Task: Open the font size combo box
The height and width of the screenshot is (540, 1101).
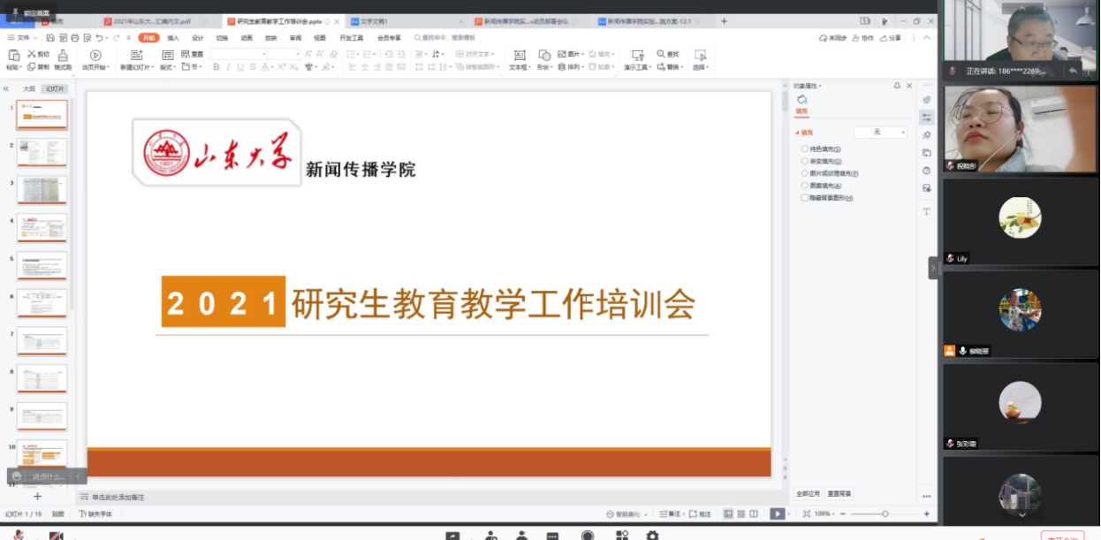Action: pyautogui.click(x=285, y=54)
